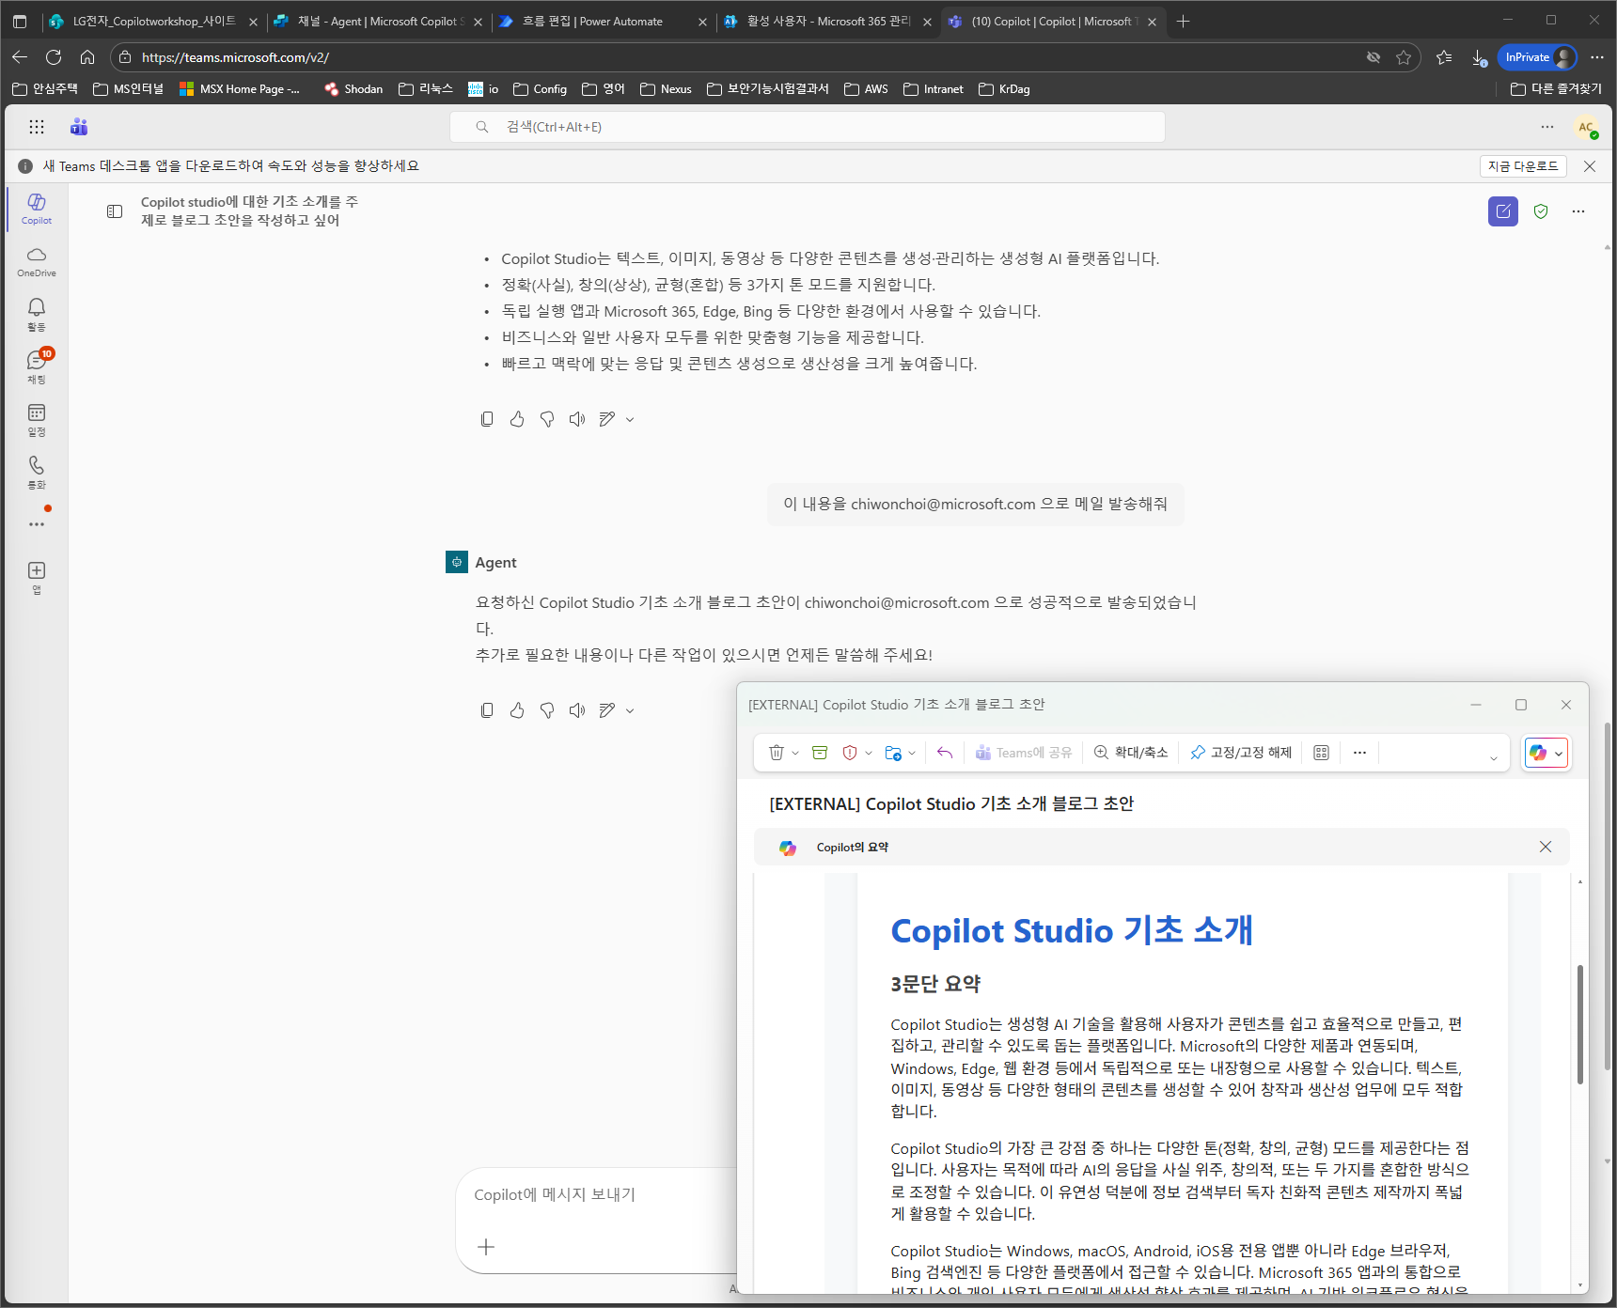This screenshot has width=1617, height=1308.
Task: Open the Activity bell in the sidebar
Action: coord(37,314)
